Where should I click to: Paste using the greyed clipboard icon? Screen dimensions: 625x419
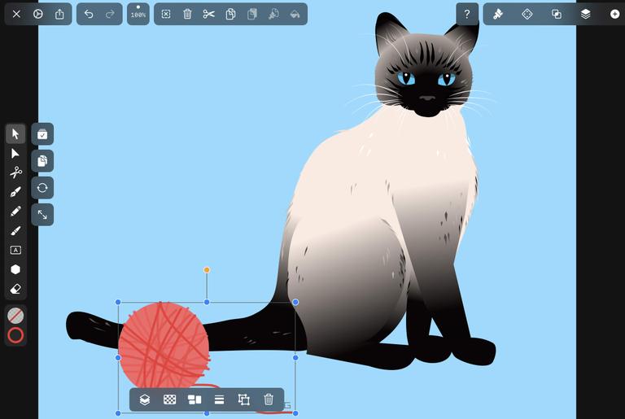(252, 15)
